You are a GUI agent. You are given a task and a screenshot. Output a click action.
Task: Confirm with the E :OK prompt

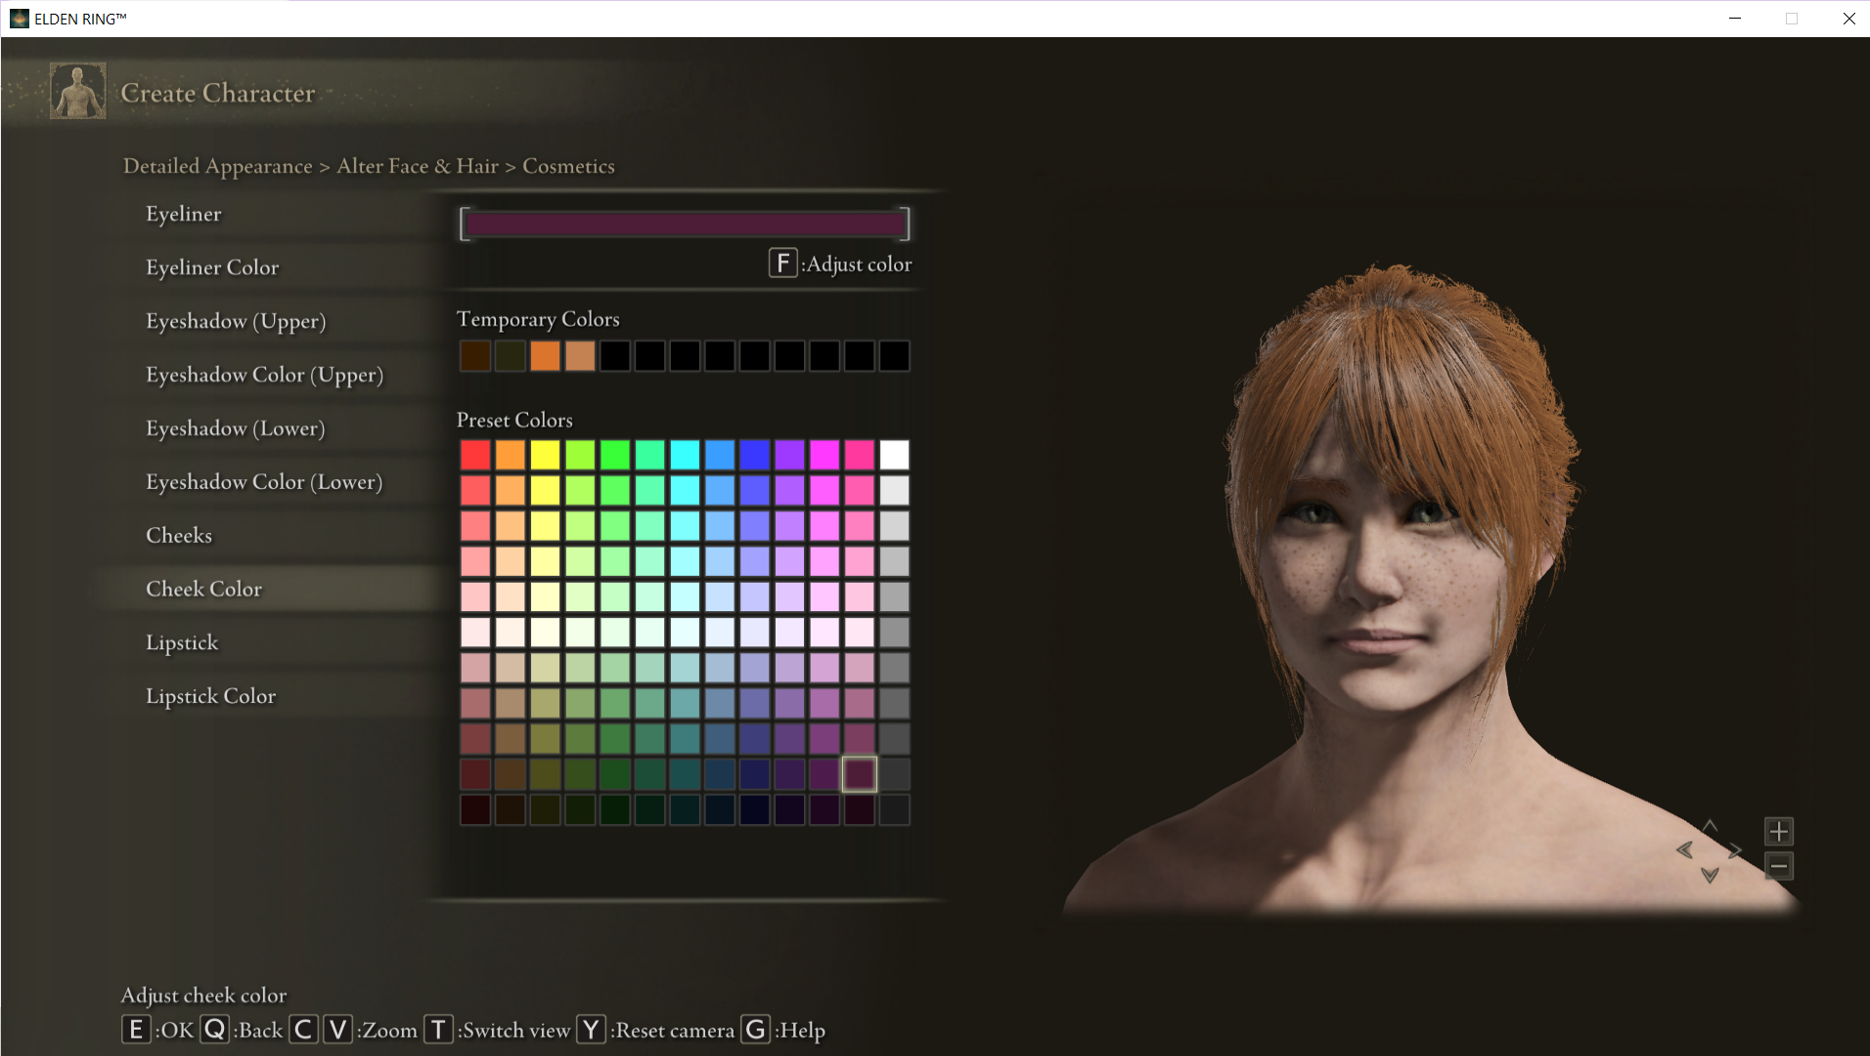pyautogui.click(x=157, y=1030)
